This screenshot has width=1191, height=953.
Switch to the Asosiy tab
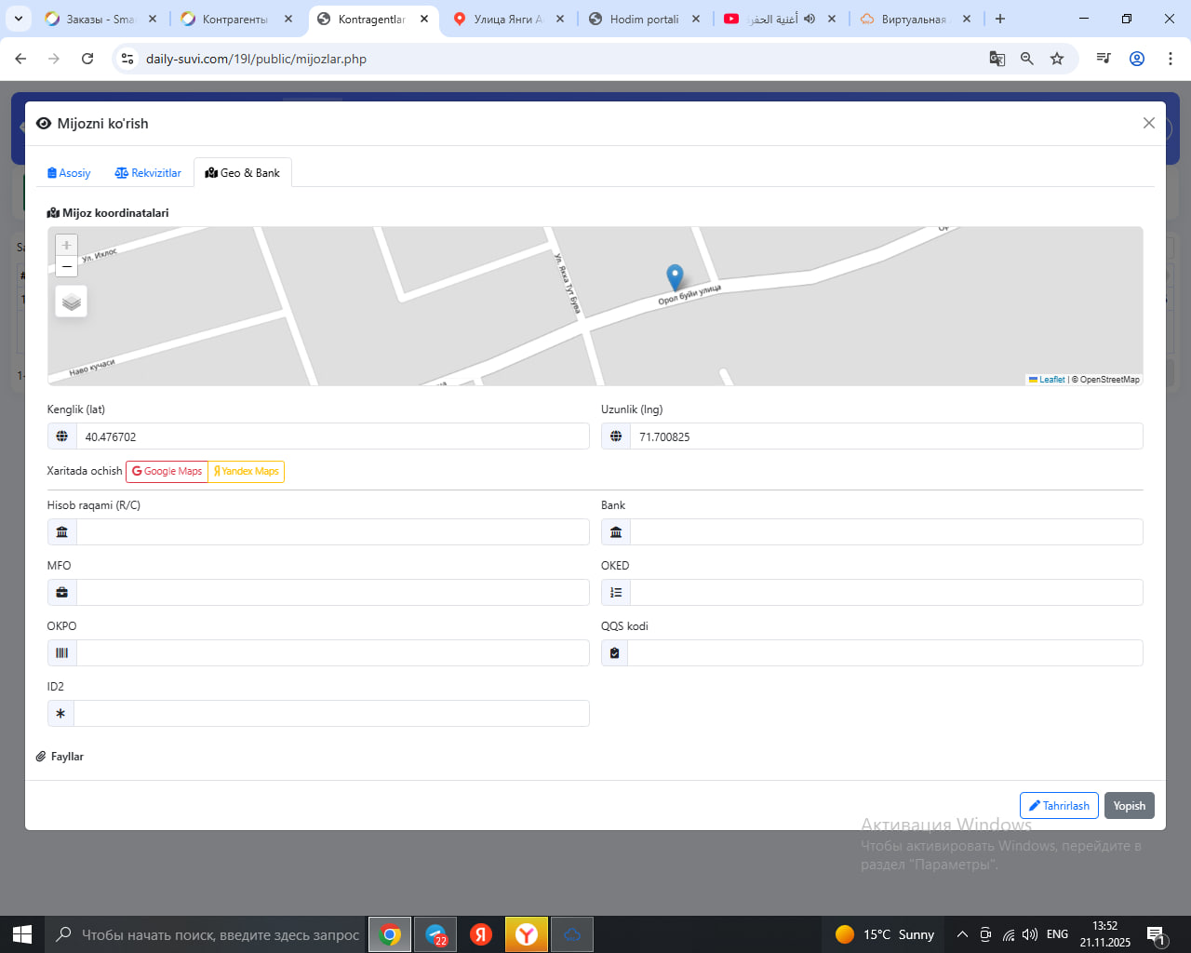69,173
